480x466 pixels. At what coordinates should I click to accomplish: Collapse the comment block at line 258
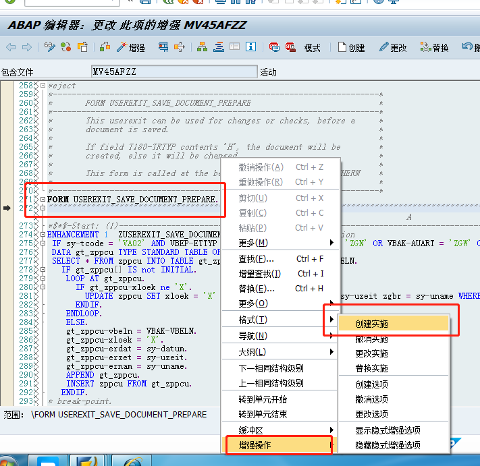click(x=43, y=86)
